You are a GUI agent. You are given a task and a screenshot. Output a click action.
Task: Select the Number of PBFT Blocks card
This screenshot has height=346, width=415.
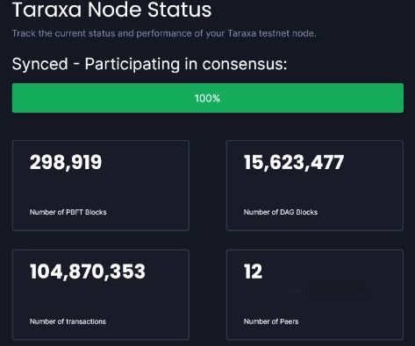pos(101,186)
